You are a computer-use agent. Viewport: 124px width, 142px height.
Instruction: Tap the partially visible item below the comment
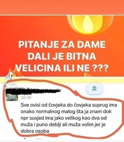tap(32, 139)
